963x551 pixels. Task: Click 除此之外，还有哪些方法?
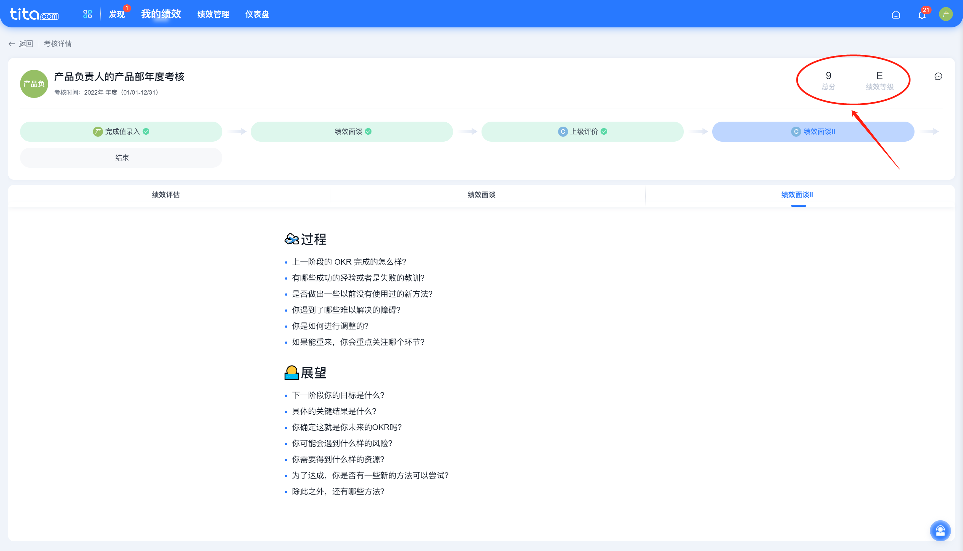pyautogui.click(x=338, y=491)
